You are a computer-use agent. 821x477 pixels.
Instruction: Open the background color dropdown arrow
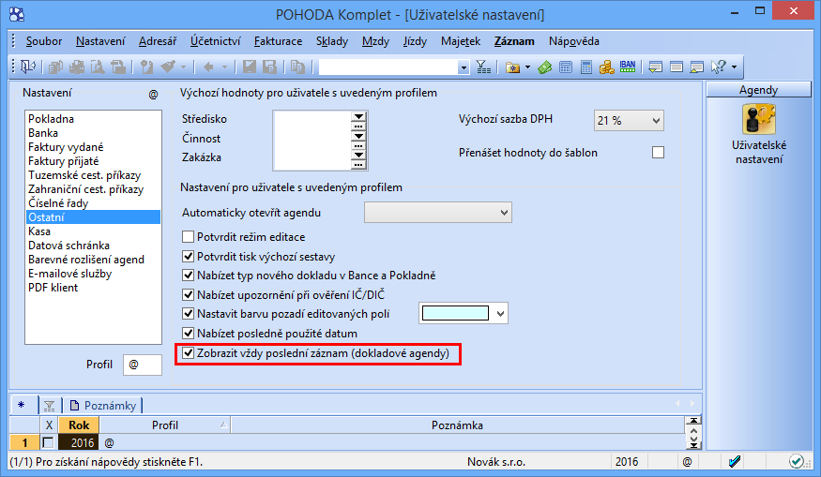point(500,314)
